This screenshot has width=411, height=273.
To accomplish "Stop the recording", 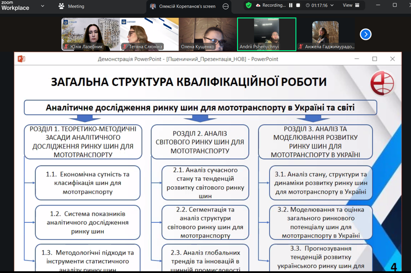I will [298, 6].
